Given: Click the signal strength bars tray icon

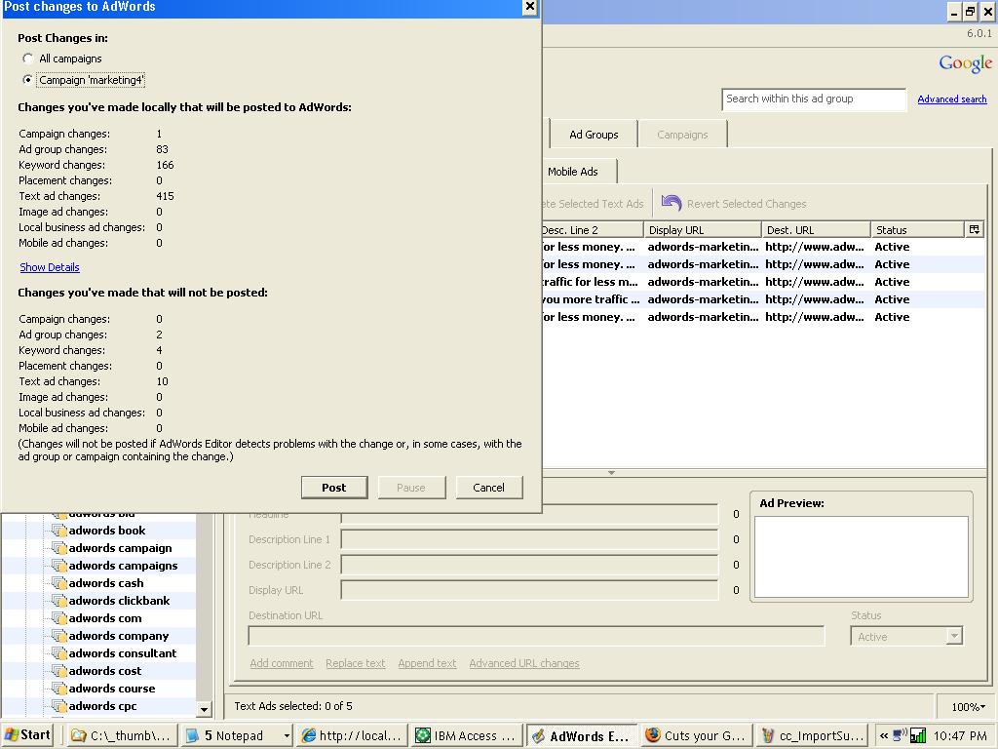Looking at the screenshot, I should (x=918, y=735).
